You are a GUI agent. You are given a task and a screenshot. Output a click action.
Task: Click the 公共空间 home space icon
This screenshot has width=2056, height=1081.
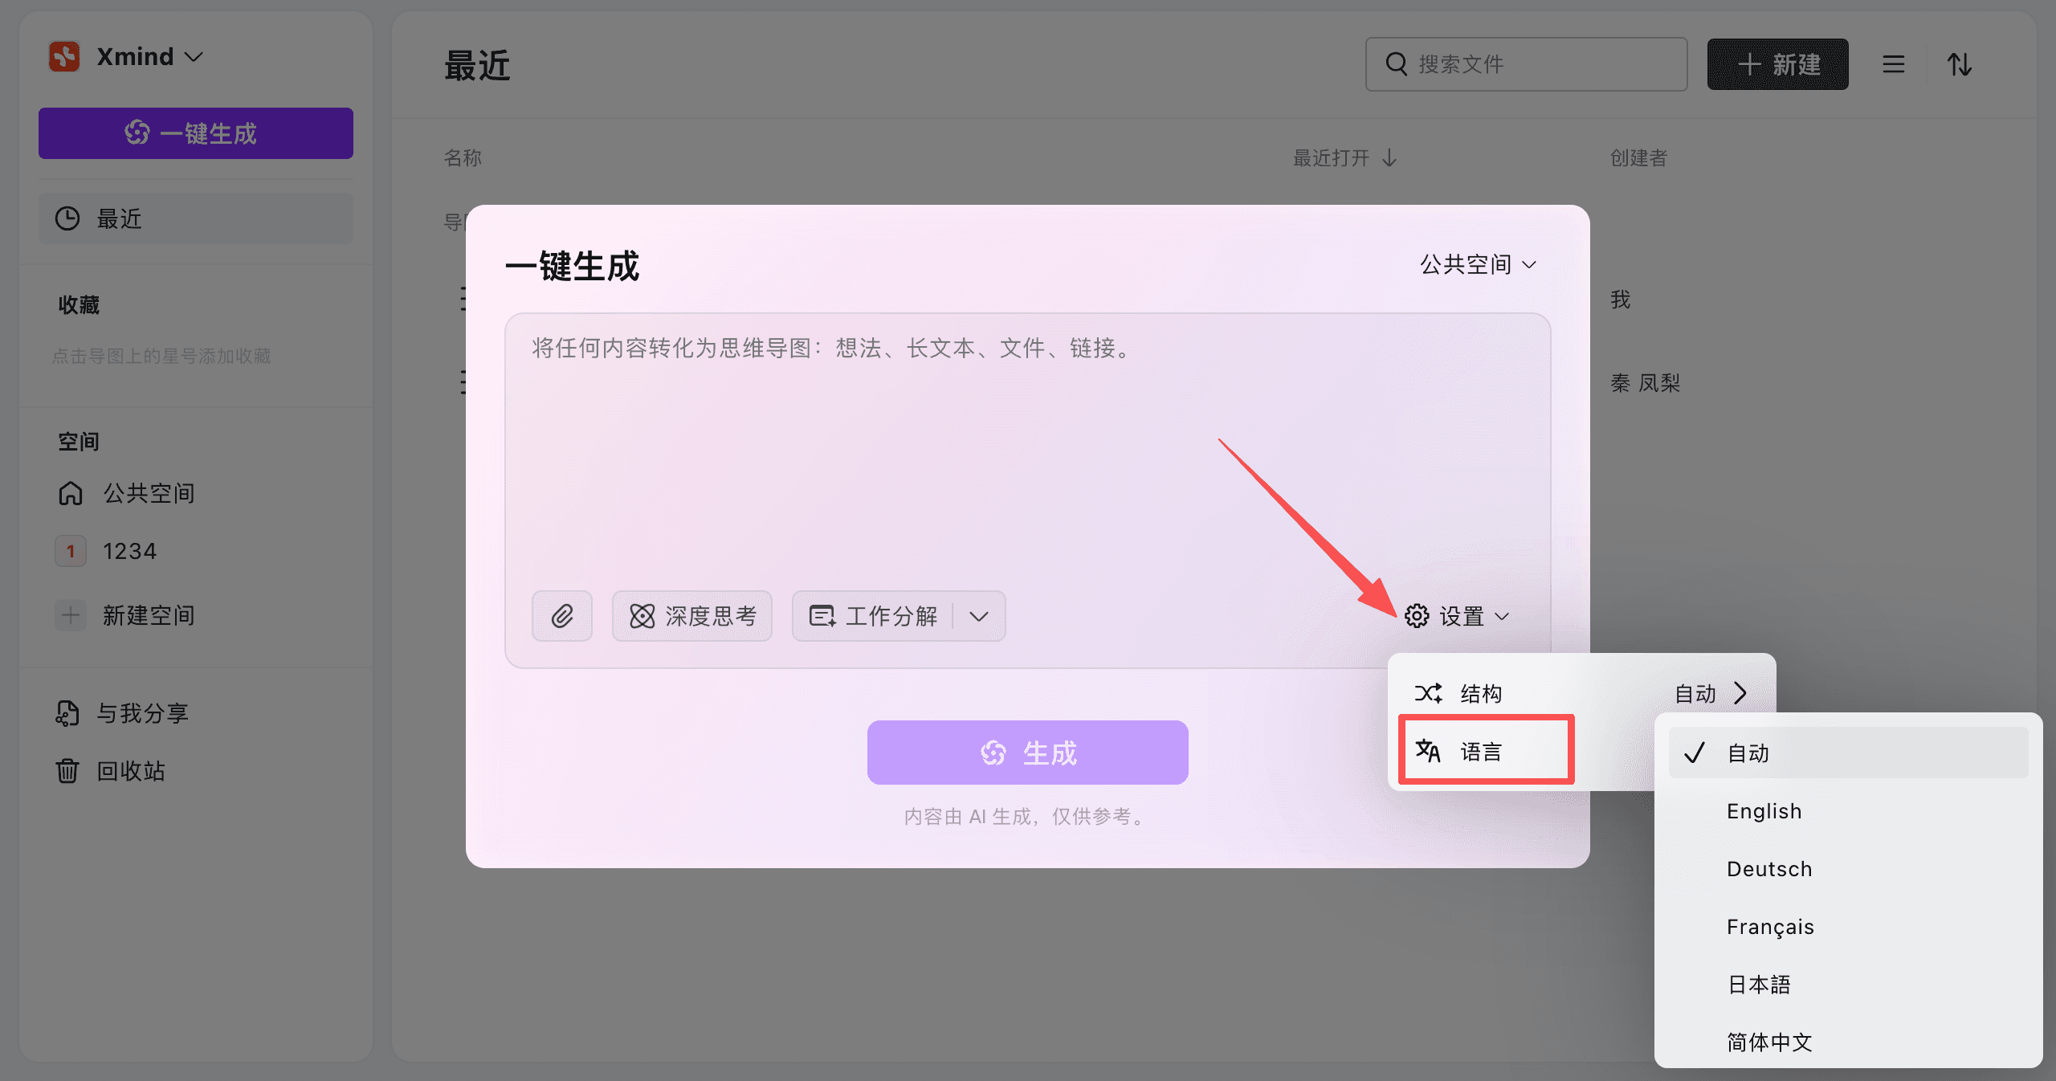tap(71, 493)
